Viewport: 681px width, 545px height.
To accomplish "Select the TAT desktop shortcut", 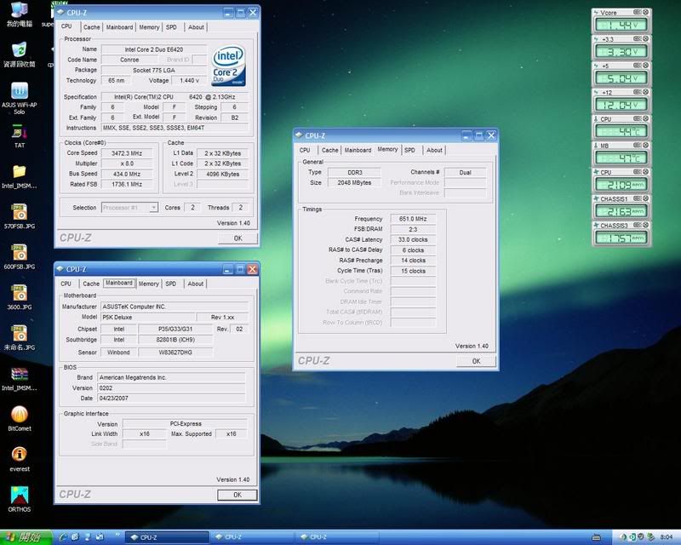I will click(19, 136).
